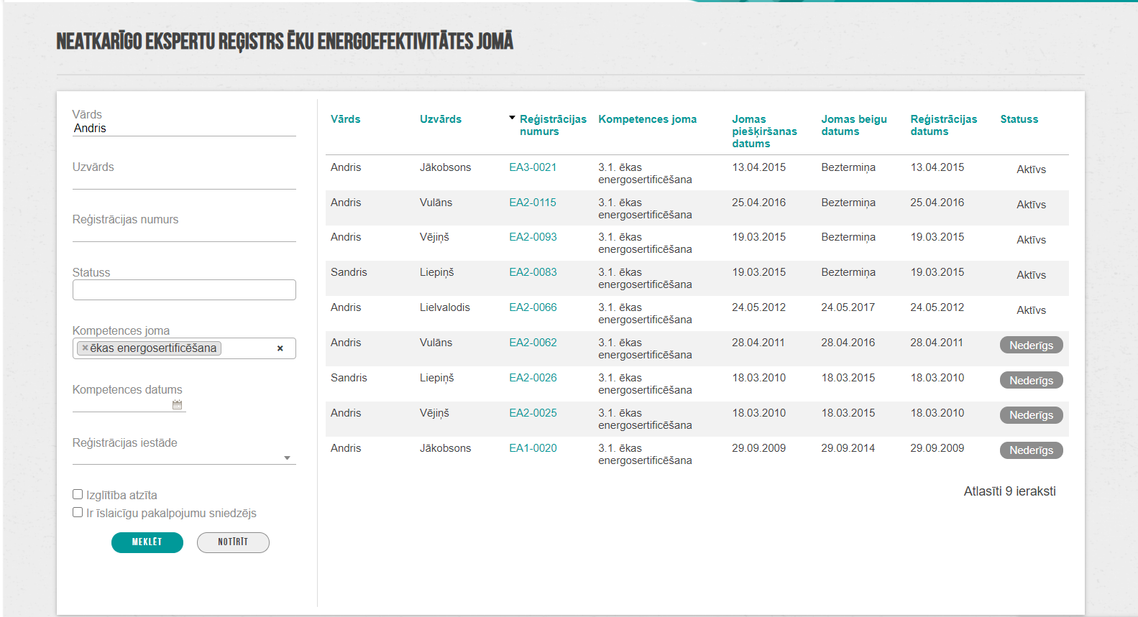Sort the table by Vārds column
The width and height of the screenshot is (1138, 617).
tap(345, 119)
